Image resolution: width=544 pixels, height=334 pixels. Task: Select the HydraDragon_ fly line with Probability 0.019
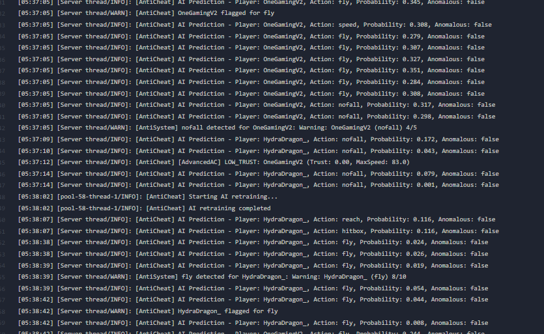[x=253, y=266]
